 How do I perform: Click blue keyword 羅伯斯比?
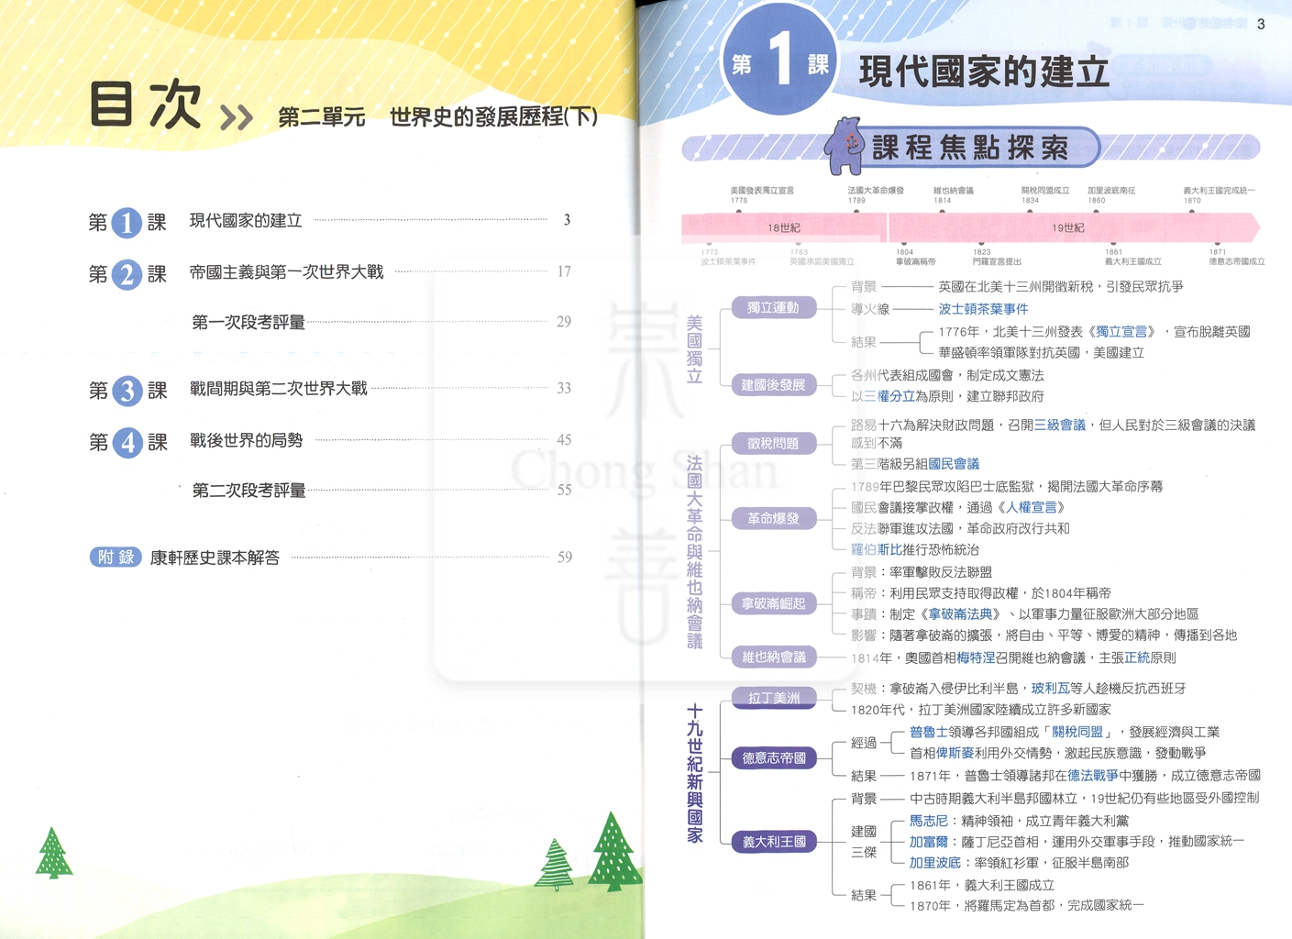click(x=877, y=549)
